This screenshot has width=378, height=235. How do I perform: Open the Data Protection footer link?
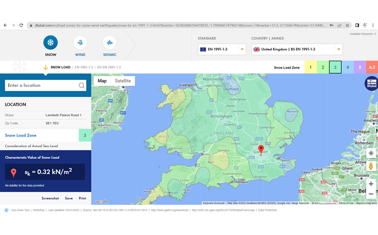tap(268, 210)
